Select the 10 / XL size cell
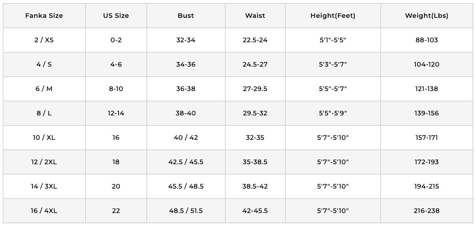The image size is (476, 226). pyautogui.click(x=44, y=137)
